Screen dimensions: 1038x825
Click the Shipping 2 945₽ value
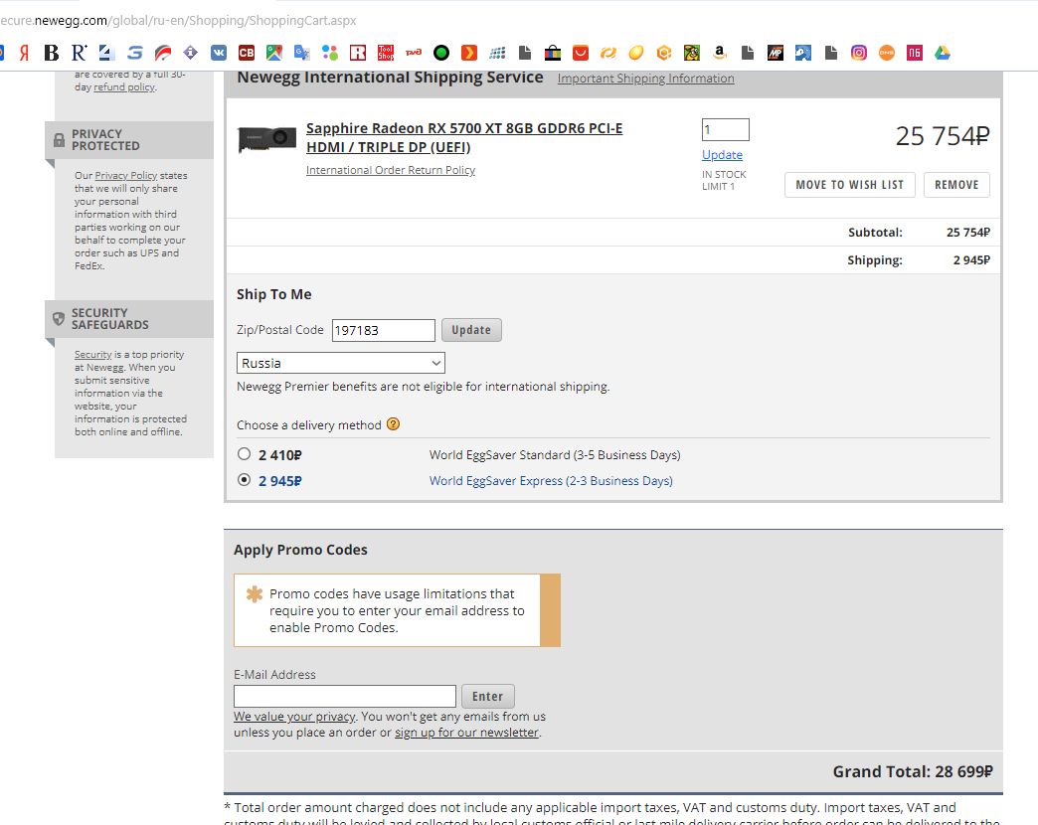point(971,260)
